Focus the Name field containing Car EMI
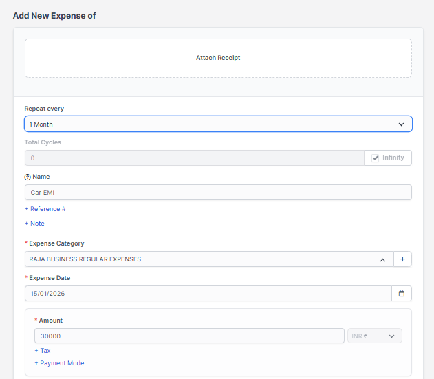Screen dimensions: 434x379 [218, 193]
